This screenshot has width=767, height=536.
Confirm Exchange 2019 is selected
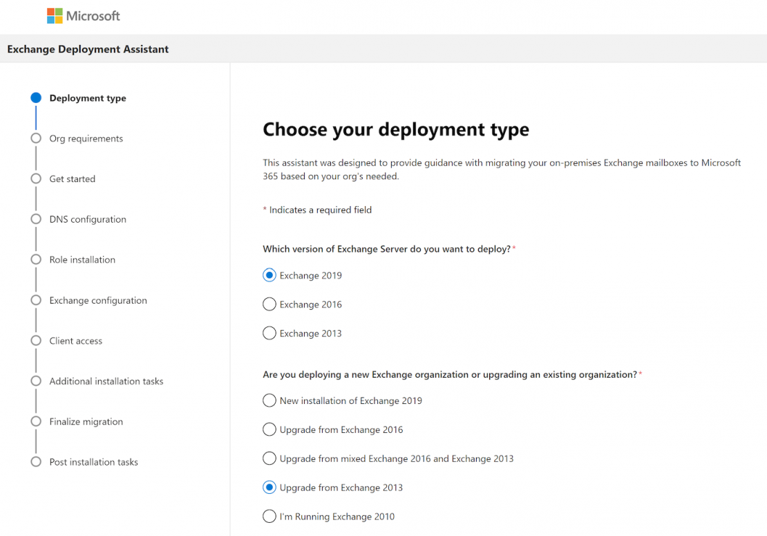pyautogui.click(x=269, y=275)
